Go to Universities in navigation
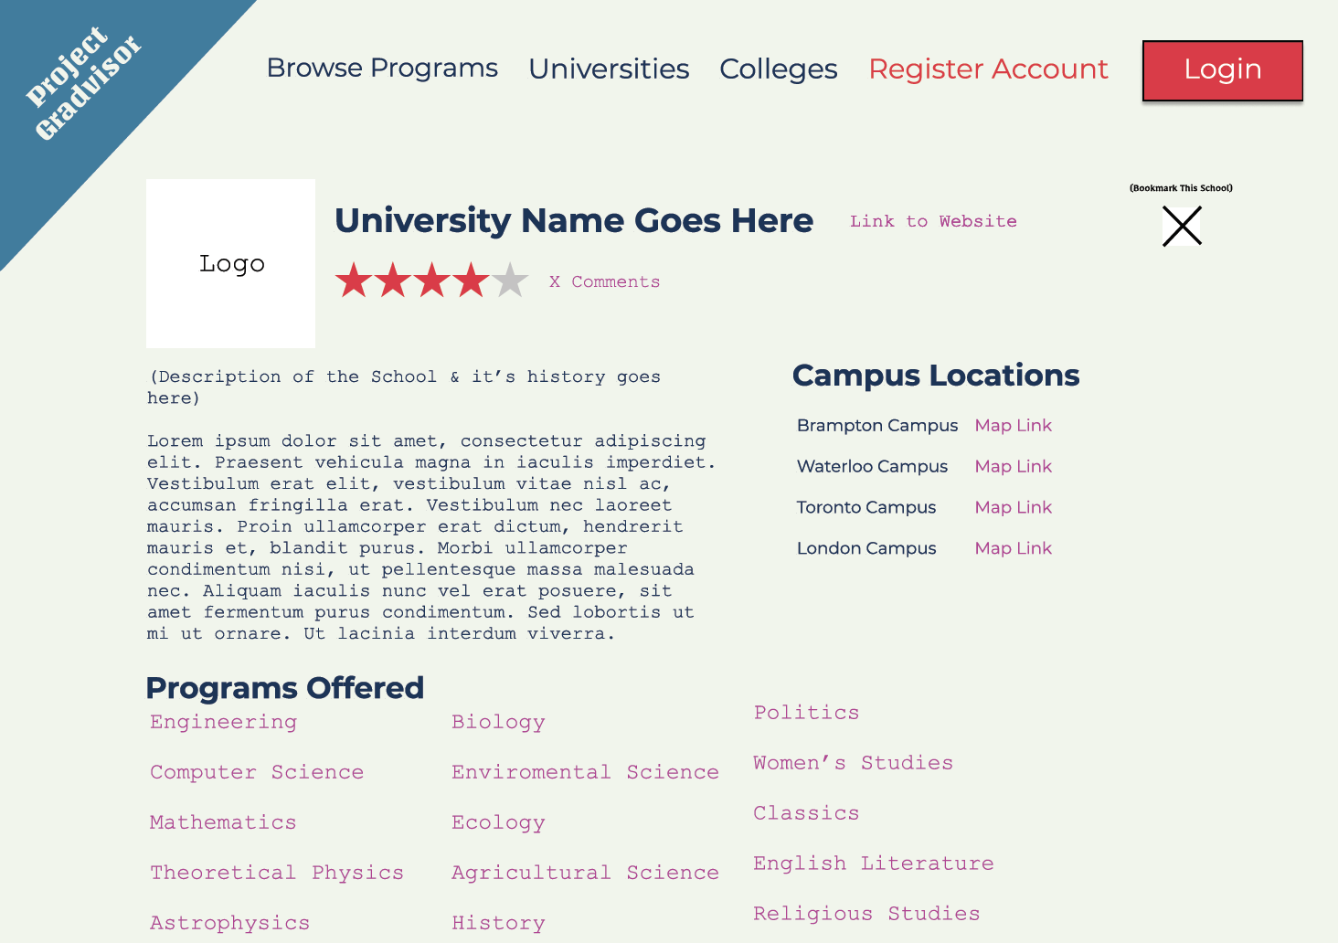 click(x=609, y=69)
